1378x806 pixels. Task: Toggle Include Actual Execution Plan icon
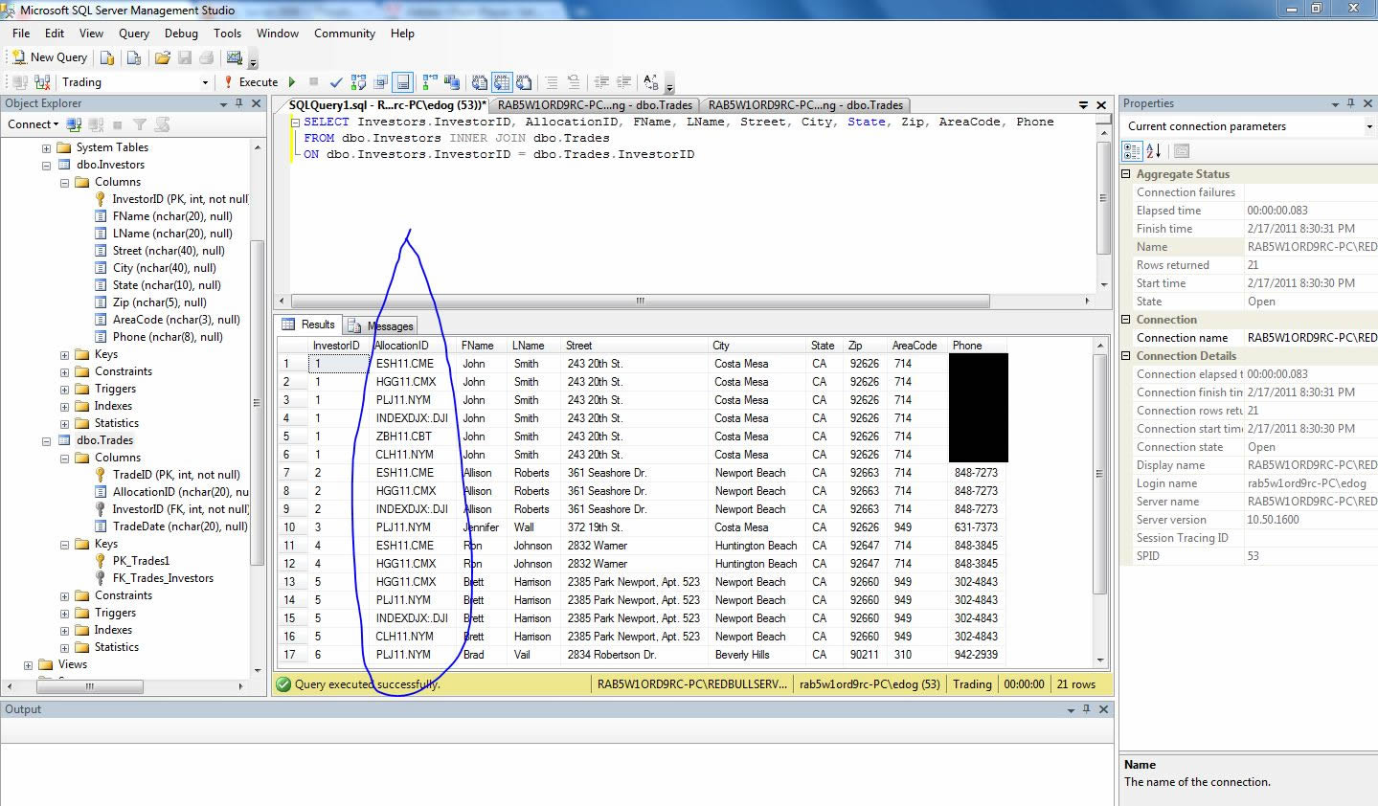coord(430,82)
